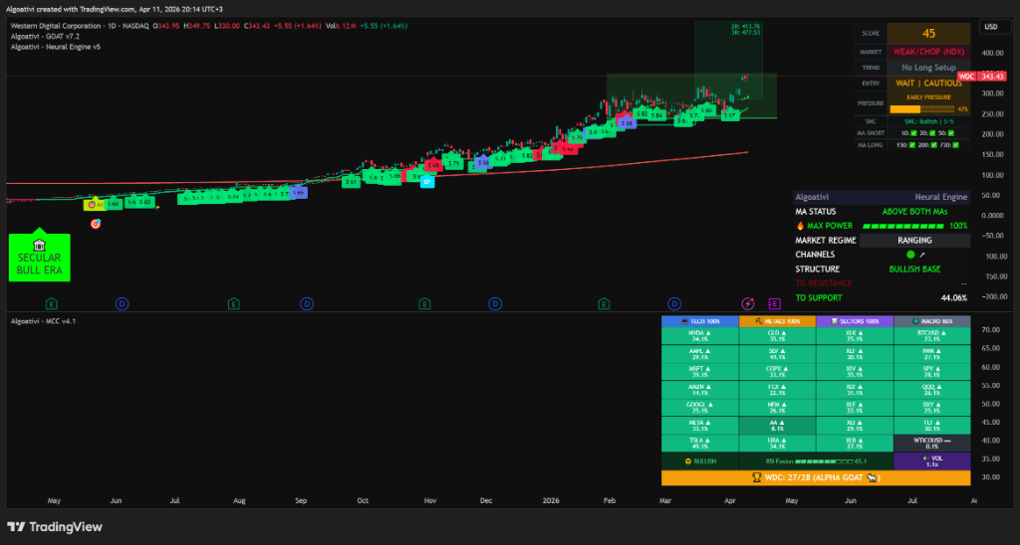Click the earnings E marker near May

pos(52,303)
